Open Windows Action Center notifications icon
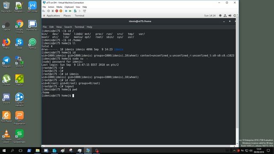Screen dimensions: 274x154 coord(268,151)
